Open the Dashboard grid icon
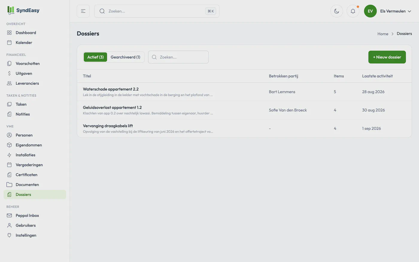 coord(9,33)
